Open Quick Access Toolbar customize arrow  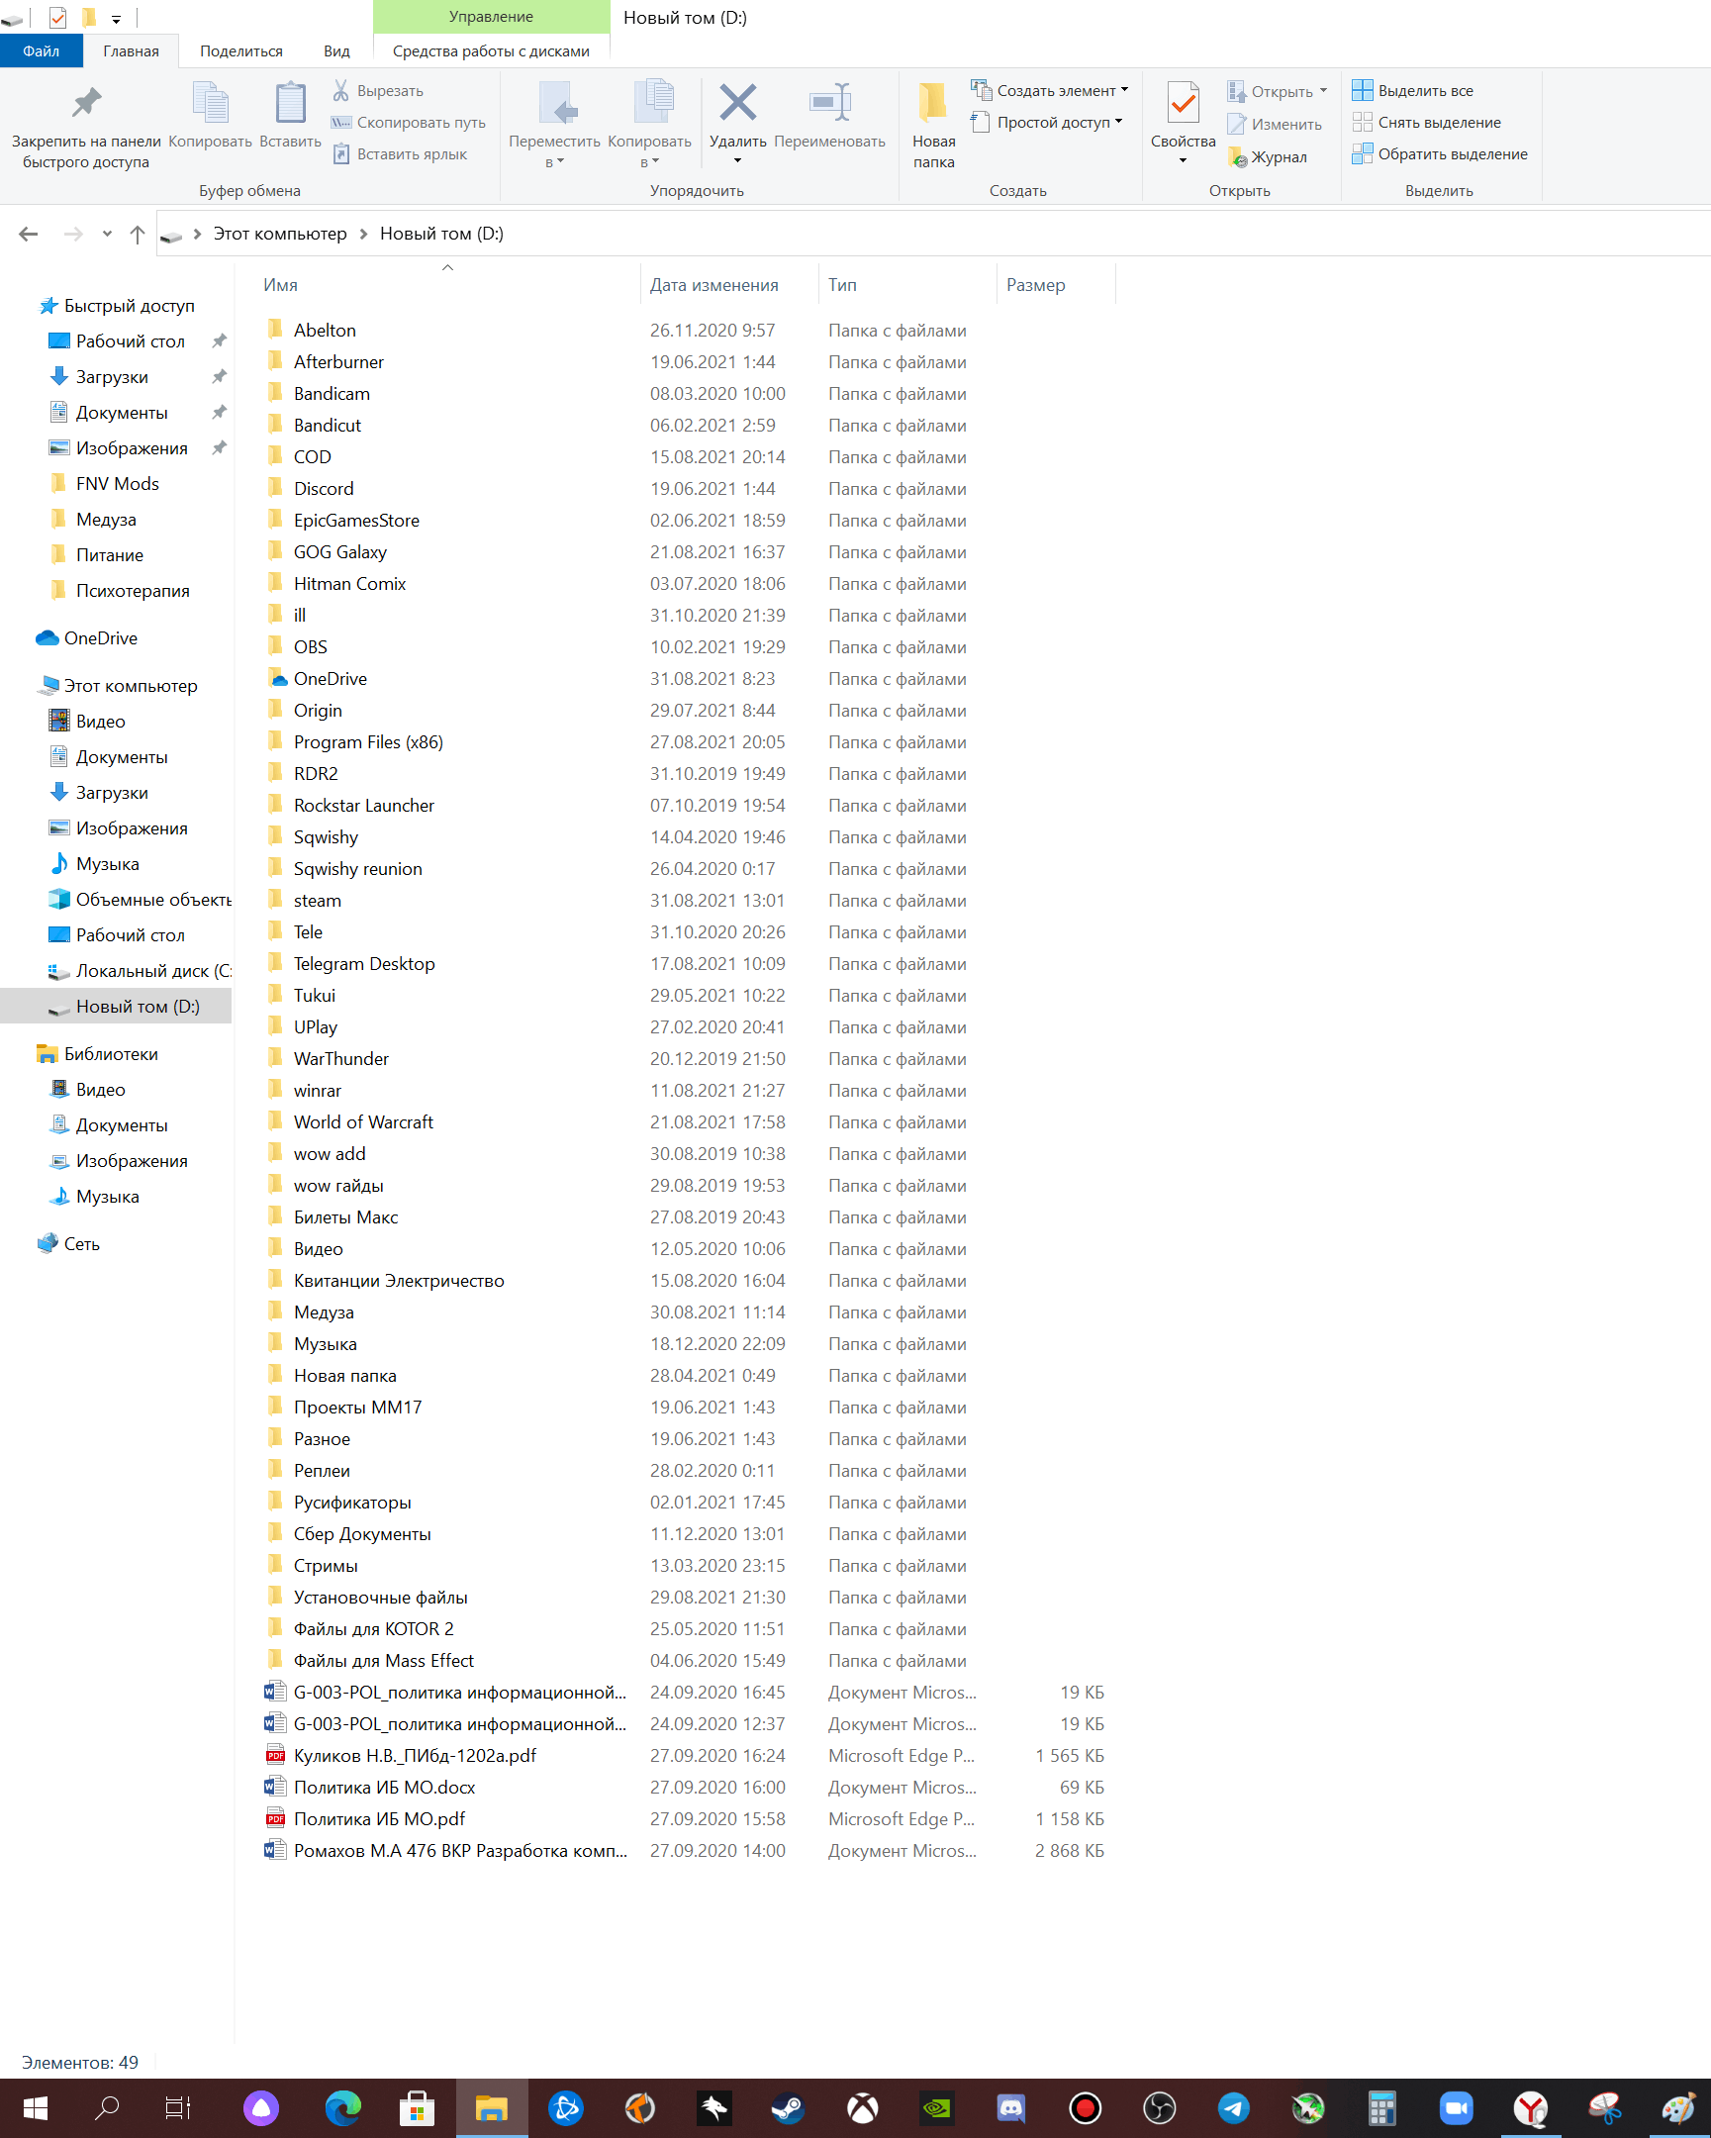(x=116, y=19)
